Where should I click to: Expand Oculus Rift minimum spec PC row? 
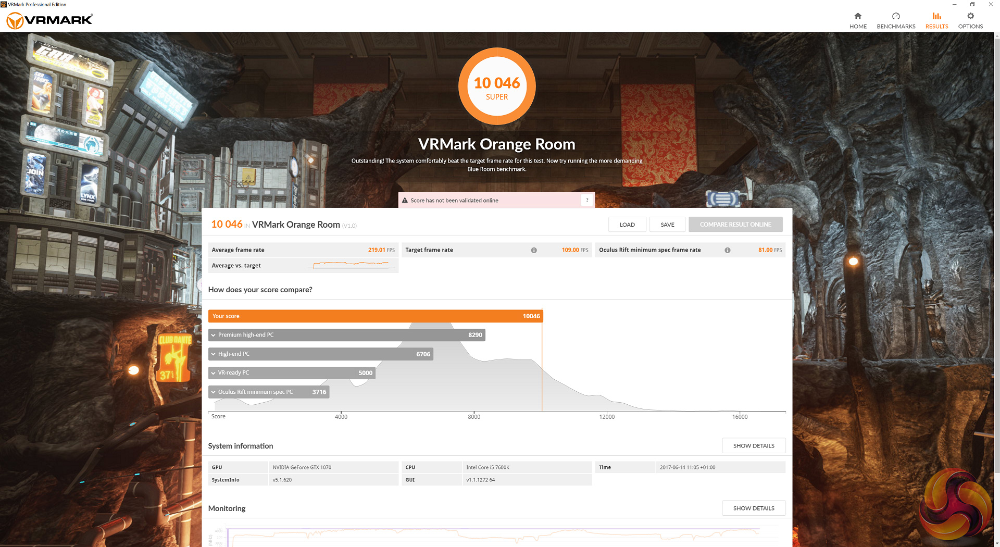click(269, 392)
